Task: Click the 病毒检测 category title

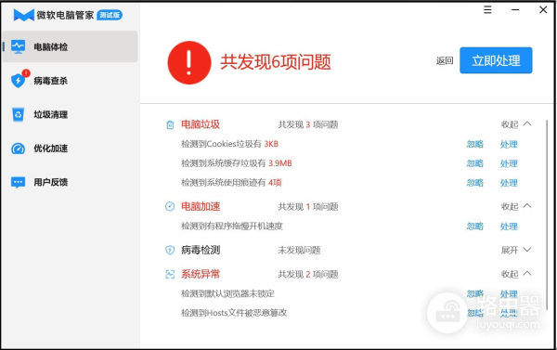Action: (x=201, y=250)
